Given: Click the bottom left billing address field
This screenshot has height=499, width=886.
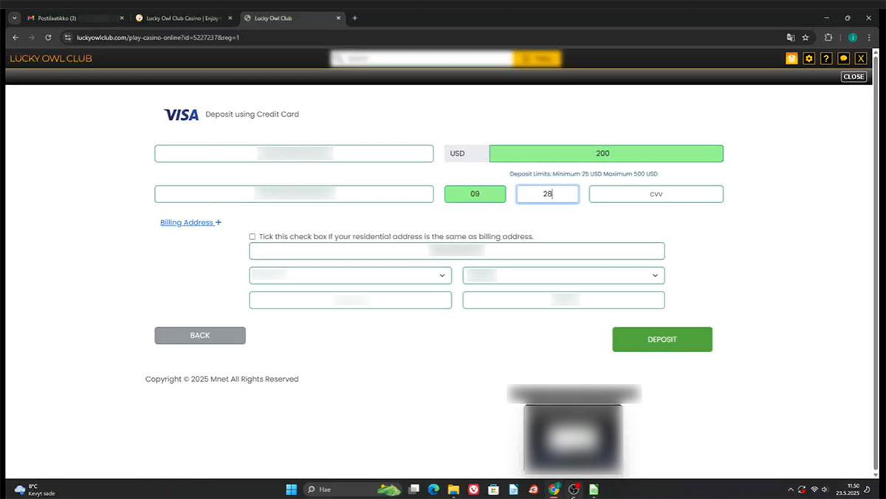Looking at the screenshot, I should (351, 300).
